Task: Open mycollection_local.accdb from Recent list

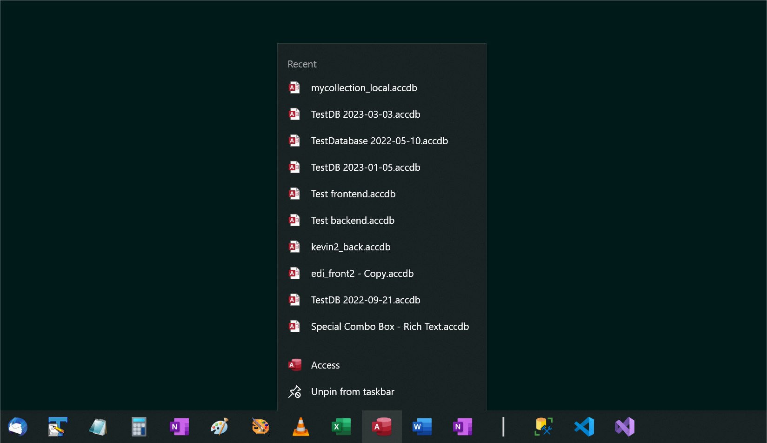Action: coord(364,88)
